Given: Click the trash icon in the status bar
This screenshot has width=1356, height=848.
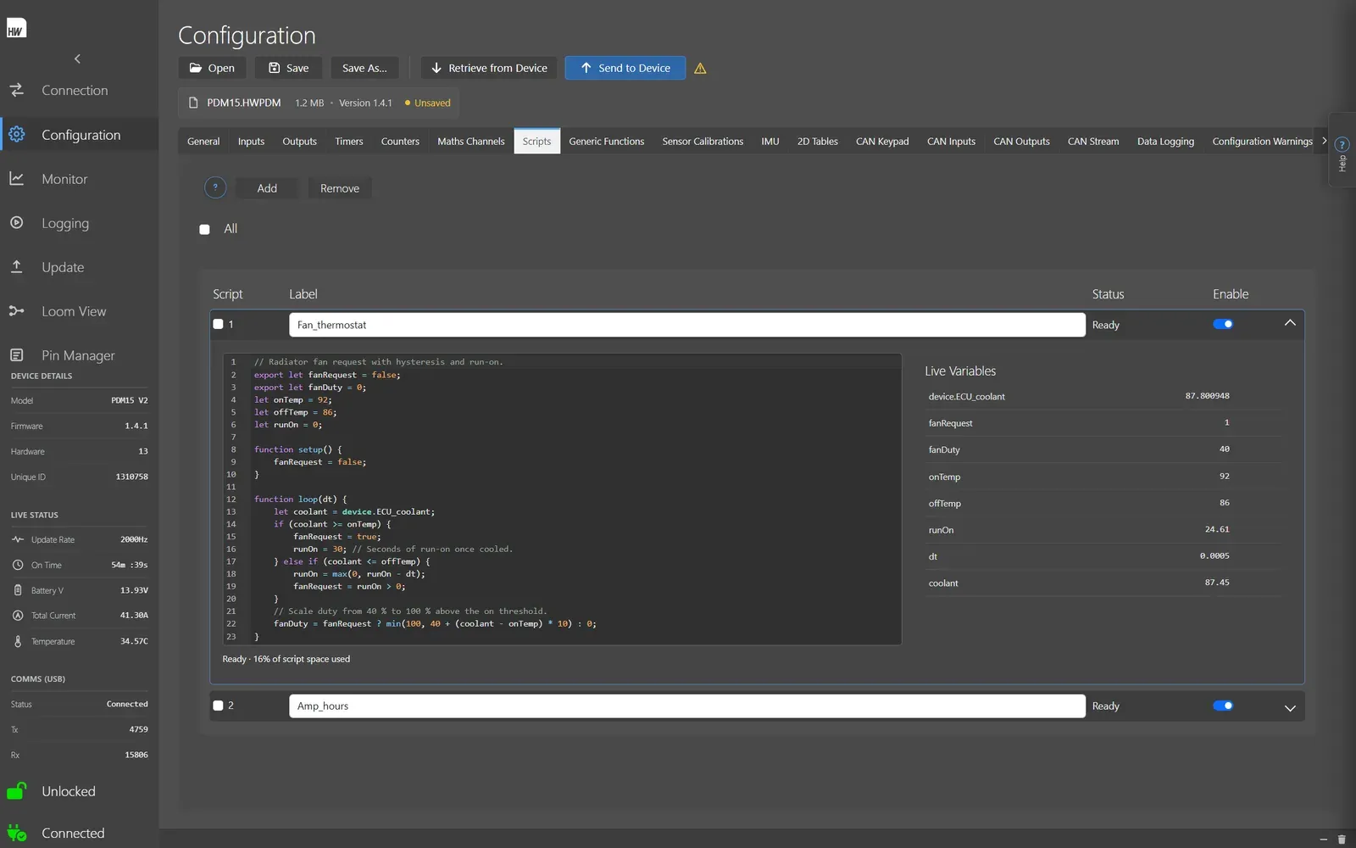Looking at the screenshot, I should pyautogui.click(x=1342, y=840).
